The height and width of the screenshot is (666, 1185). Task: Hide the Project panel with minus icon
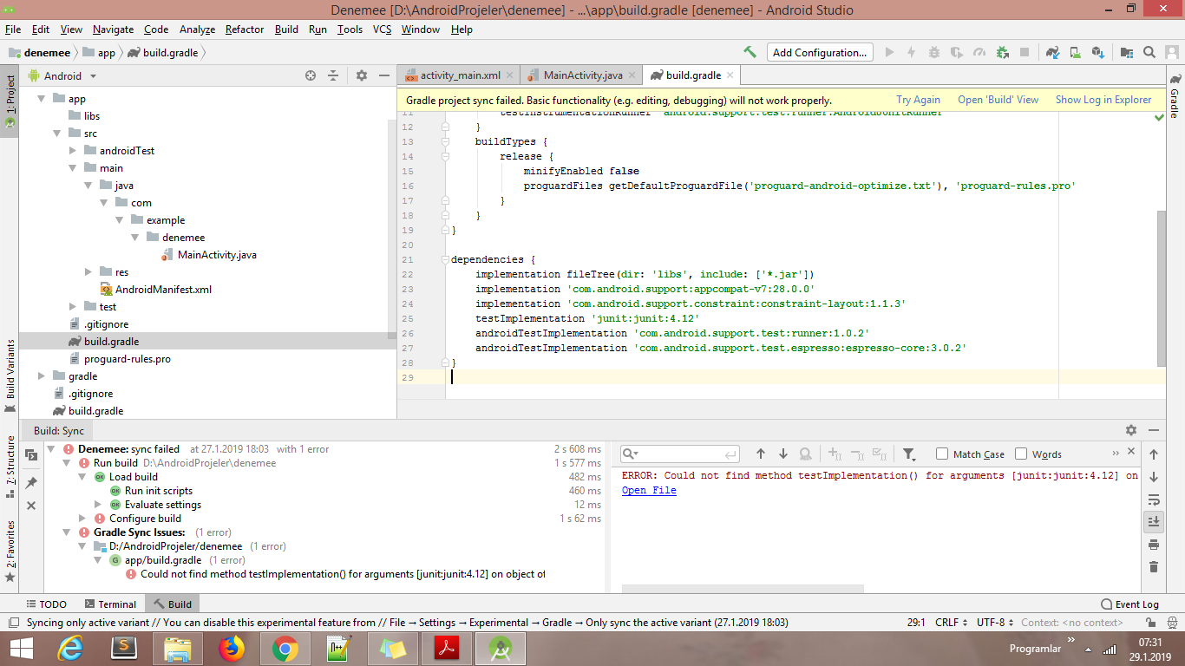tap(384, 75)
